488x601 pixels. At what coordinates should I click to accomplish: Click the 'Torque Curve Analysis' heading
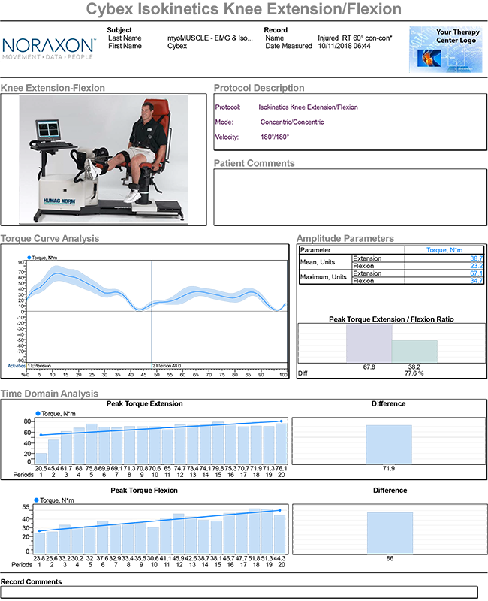[50, 238]
